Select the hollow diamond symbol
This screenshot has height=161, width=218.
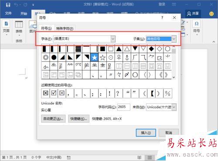tap(160, 49)
